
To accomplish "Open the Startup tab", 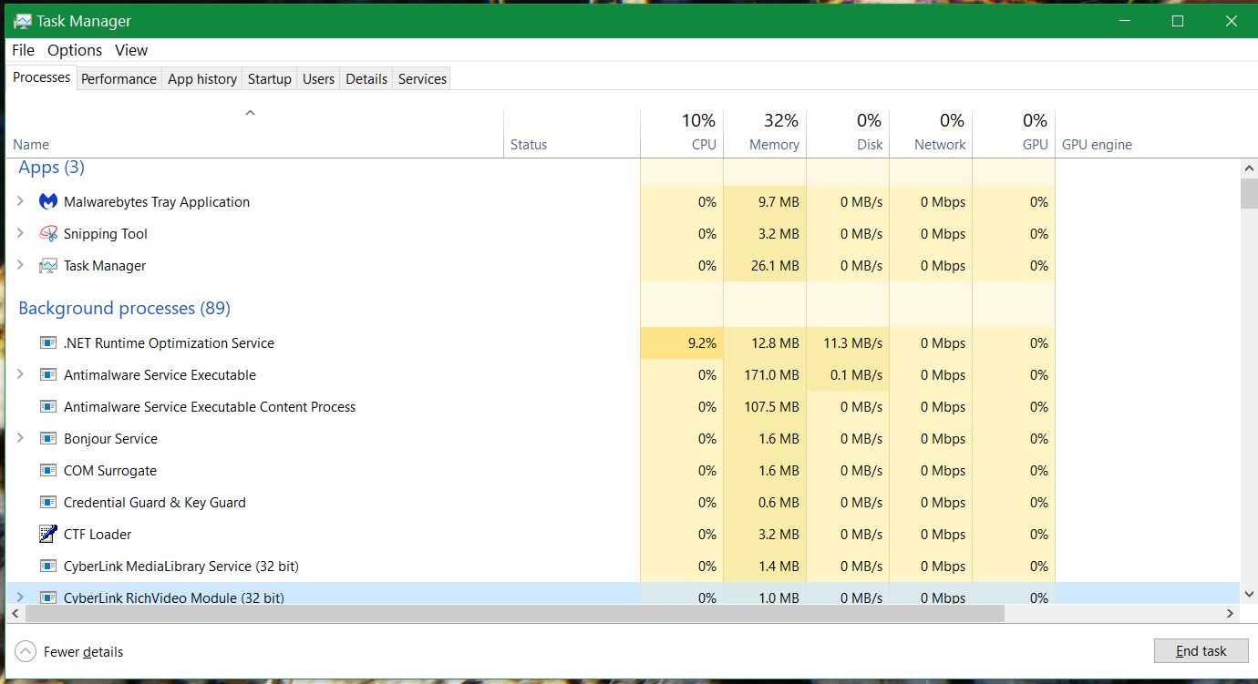I will pos(269,79).
